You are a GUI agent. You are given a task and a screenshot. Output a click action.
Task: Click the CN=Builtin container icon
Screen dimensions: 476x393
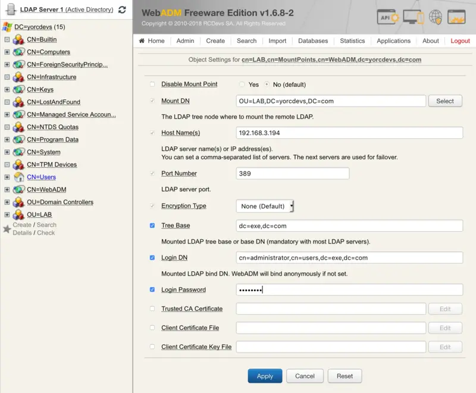[x=19, y=39]
